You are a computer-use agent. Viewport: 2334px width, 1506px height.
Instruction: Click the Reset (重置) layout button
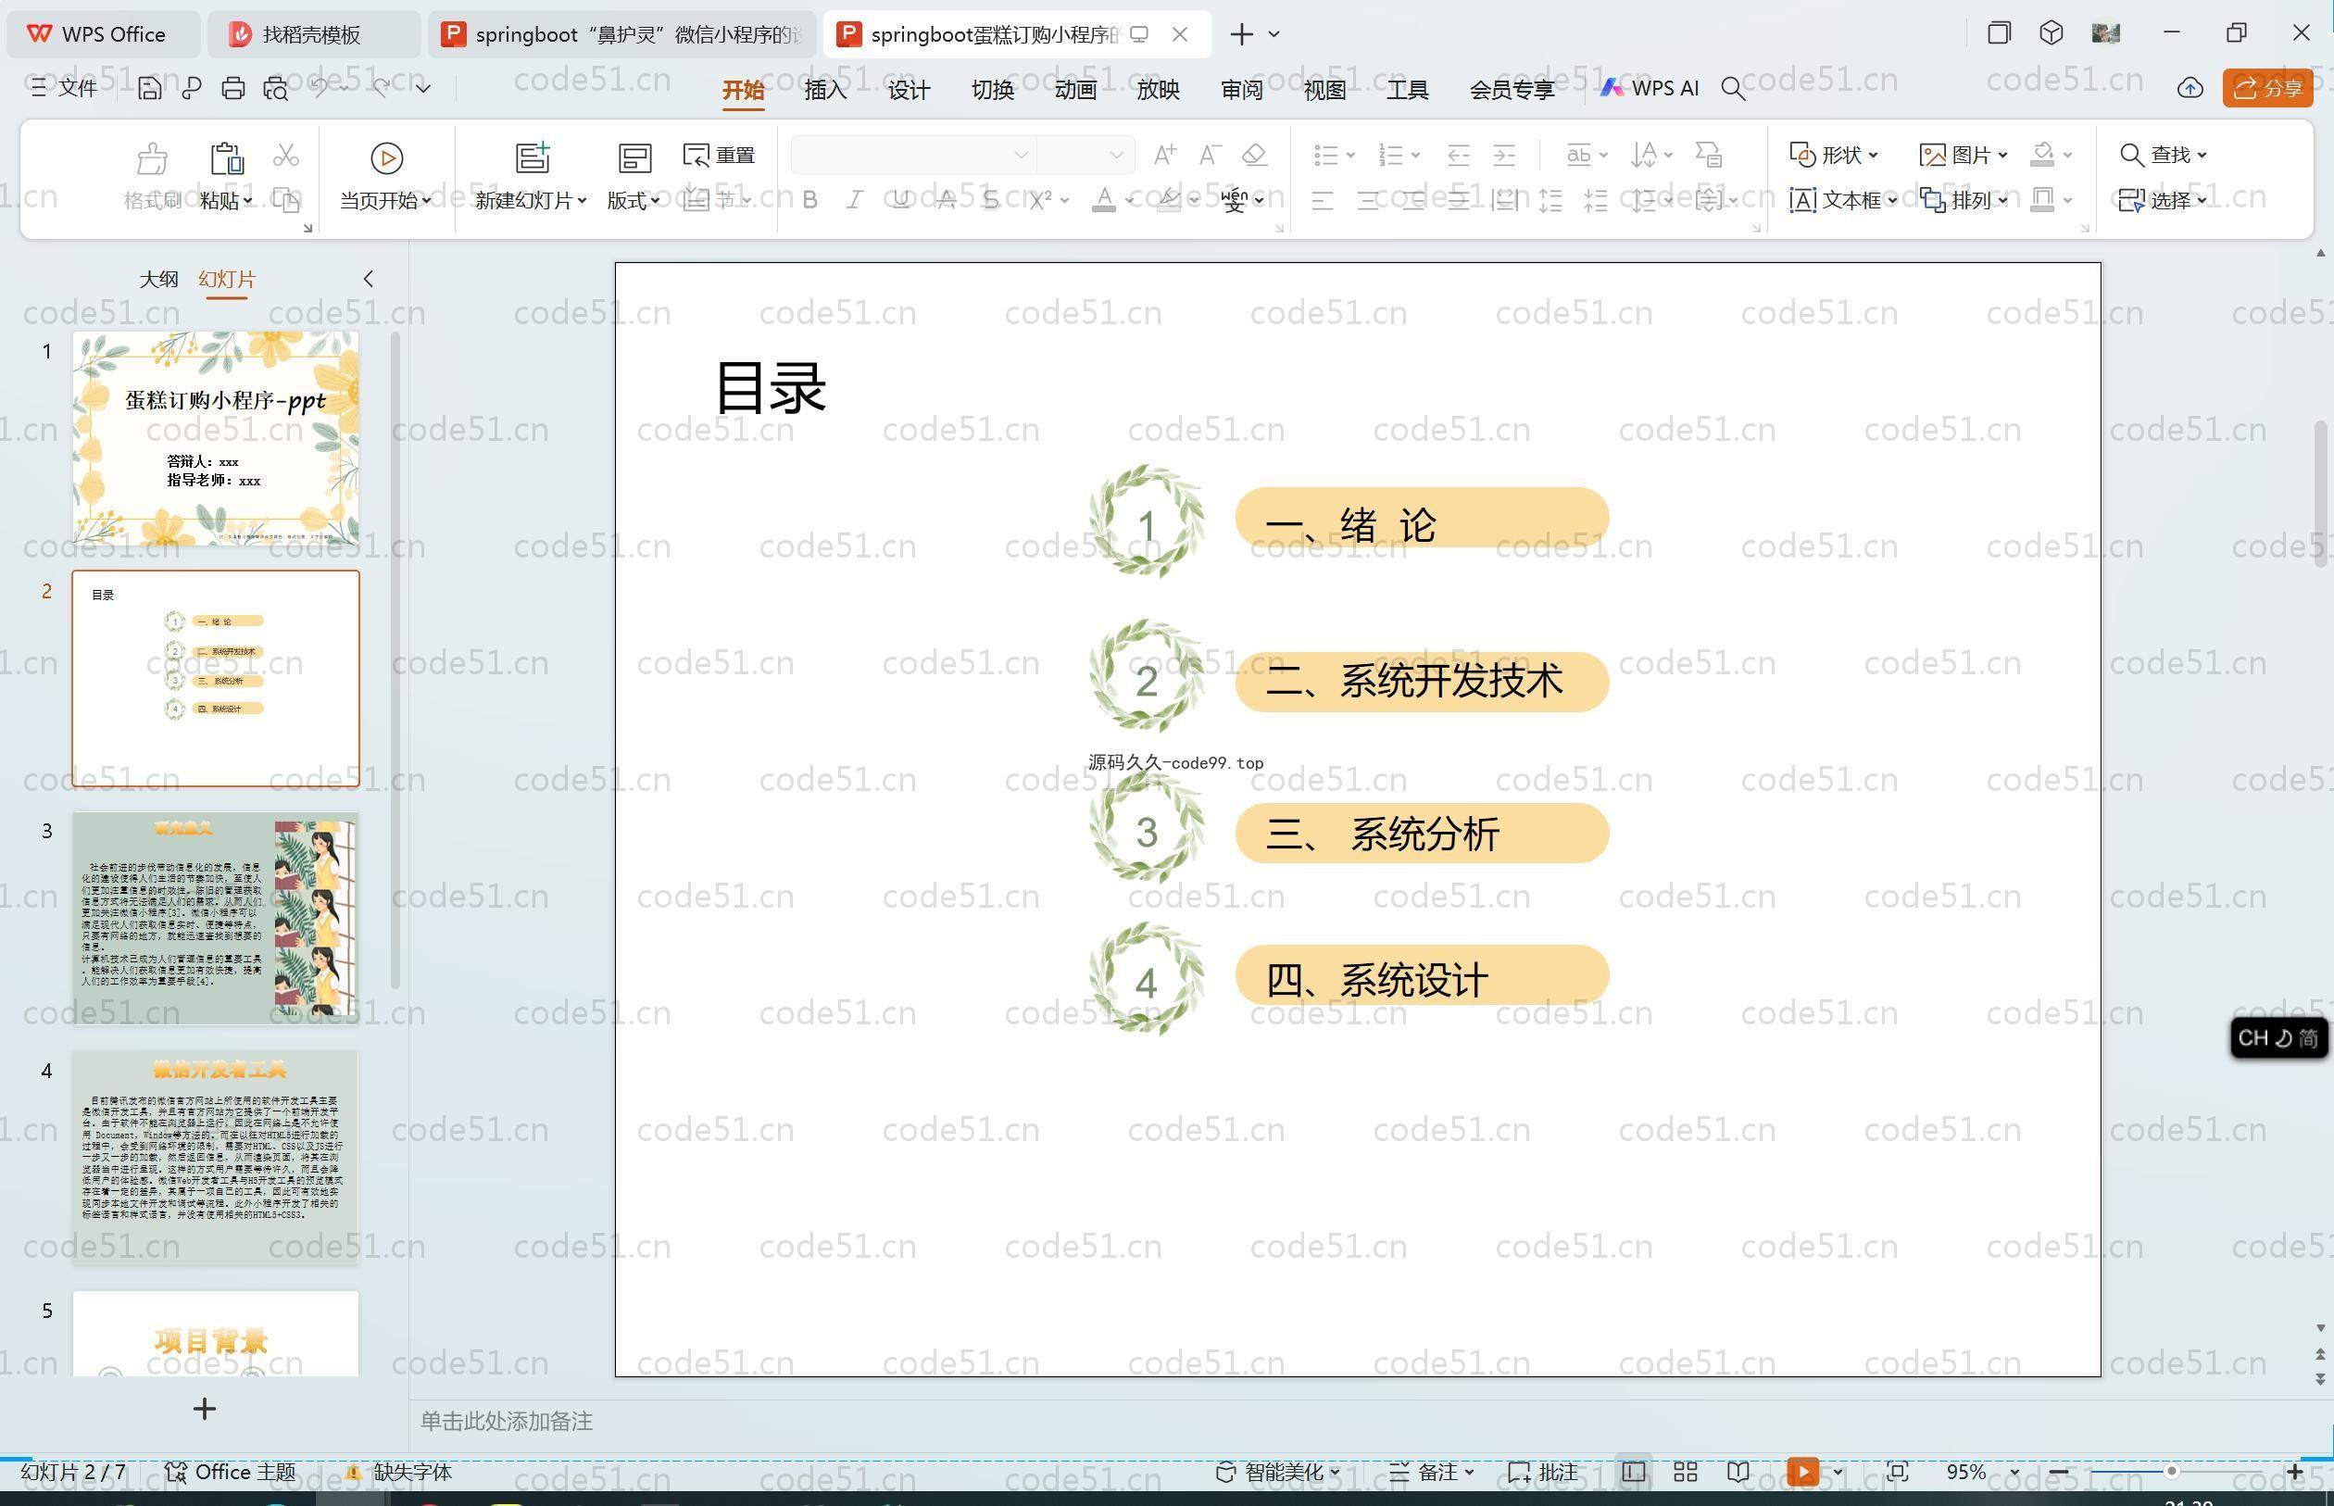pyautogui.click(x=720, y=155)
